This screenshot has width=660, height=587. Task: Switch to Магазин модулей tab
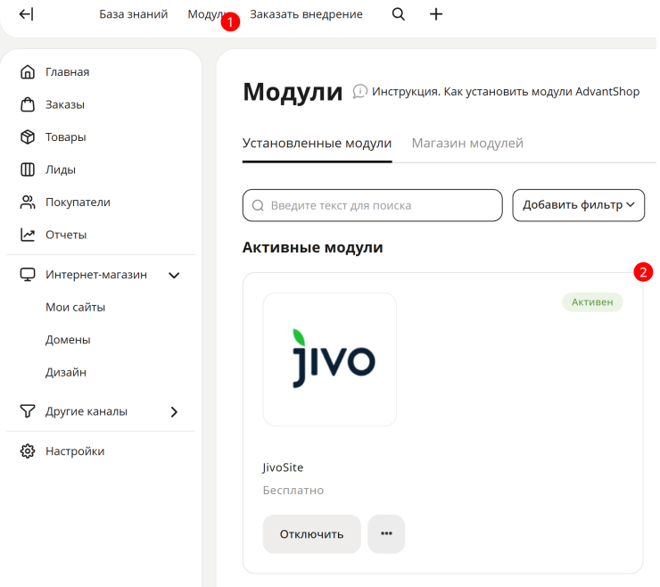[467, 143]
